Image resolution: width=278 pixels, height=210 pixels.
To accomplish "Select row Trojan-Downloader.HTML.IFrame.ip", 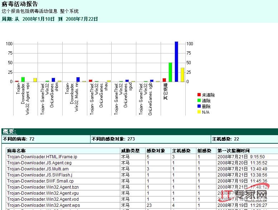I will click(142, 157).
